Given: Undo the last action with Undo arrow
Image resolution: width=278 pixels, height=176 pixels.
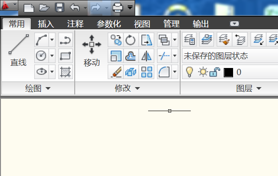Looking at the screenshot, I should pyautogui.click(x=75, y=8).
